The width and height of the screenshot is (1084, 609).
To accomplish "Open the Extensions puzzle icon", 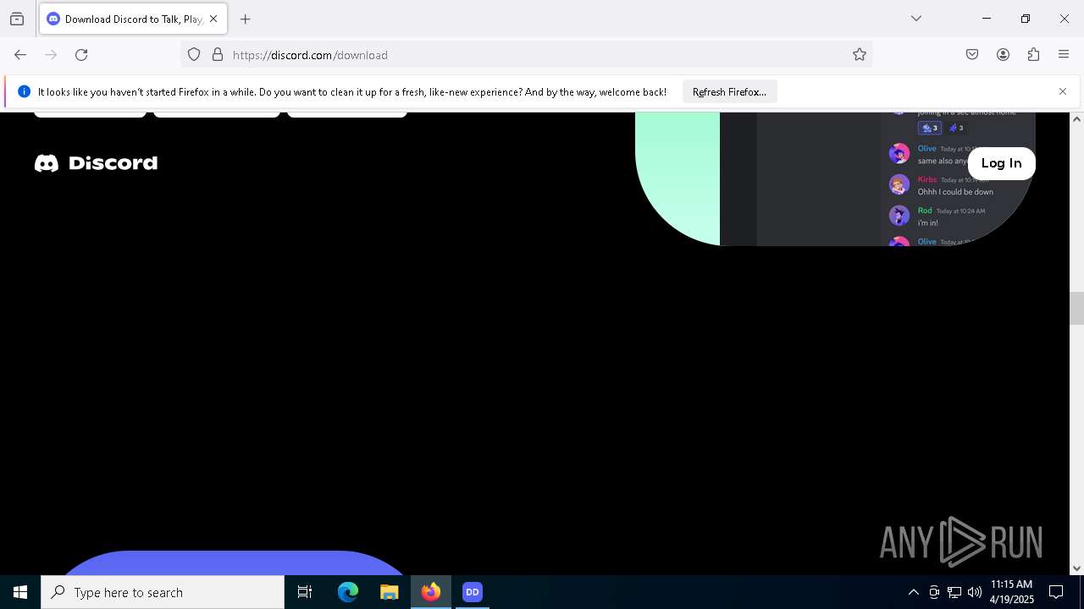I will coord(1033,55).
